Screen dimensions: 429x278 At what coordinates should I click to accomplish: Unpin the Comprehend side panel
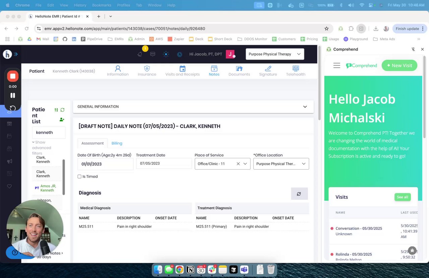413,49
